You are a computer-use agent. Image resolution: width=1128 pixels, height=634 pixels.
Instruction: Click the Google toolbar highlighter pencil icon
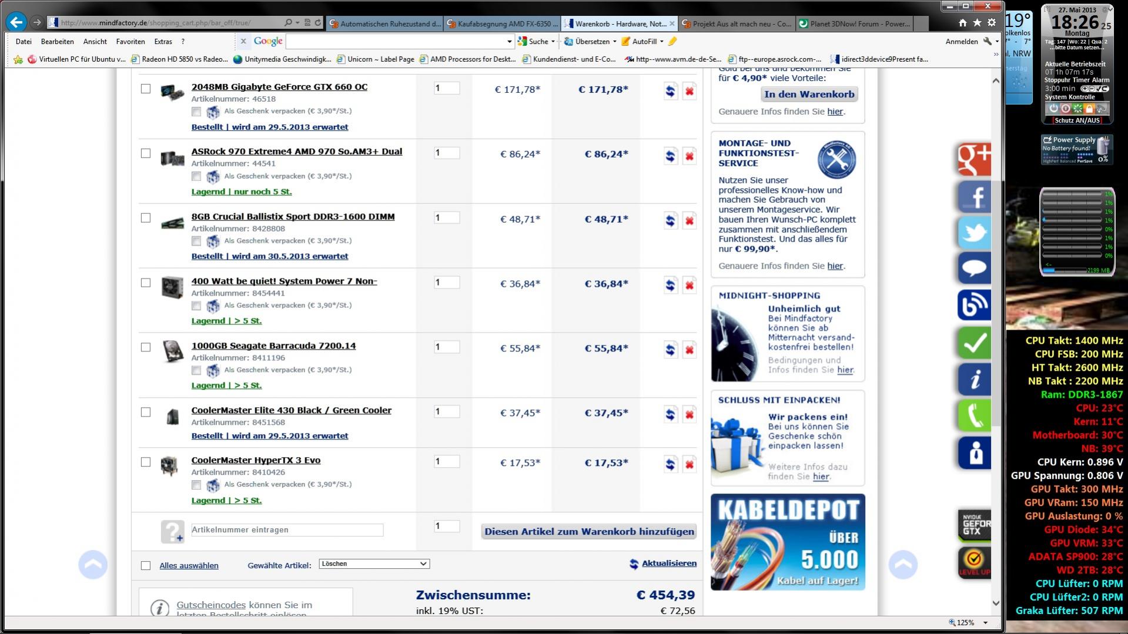[672, 41]
